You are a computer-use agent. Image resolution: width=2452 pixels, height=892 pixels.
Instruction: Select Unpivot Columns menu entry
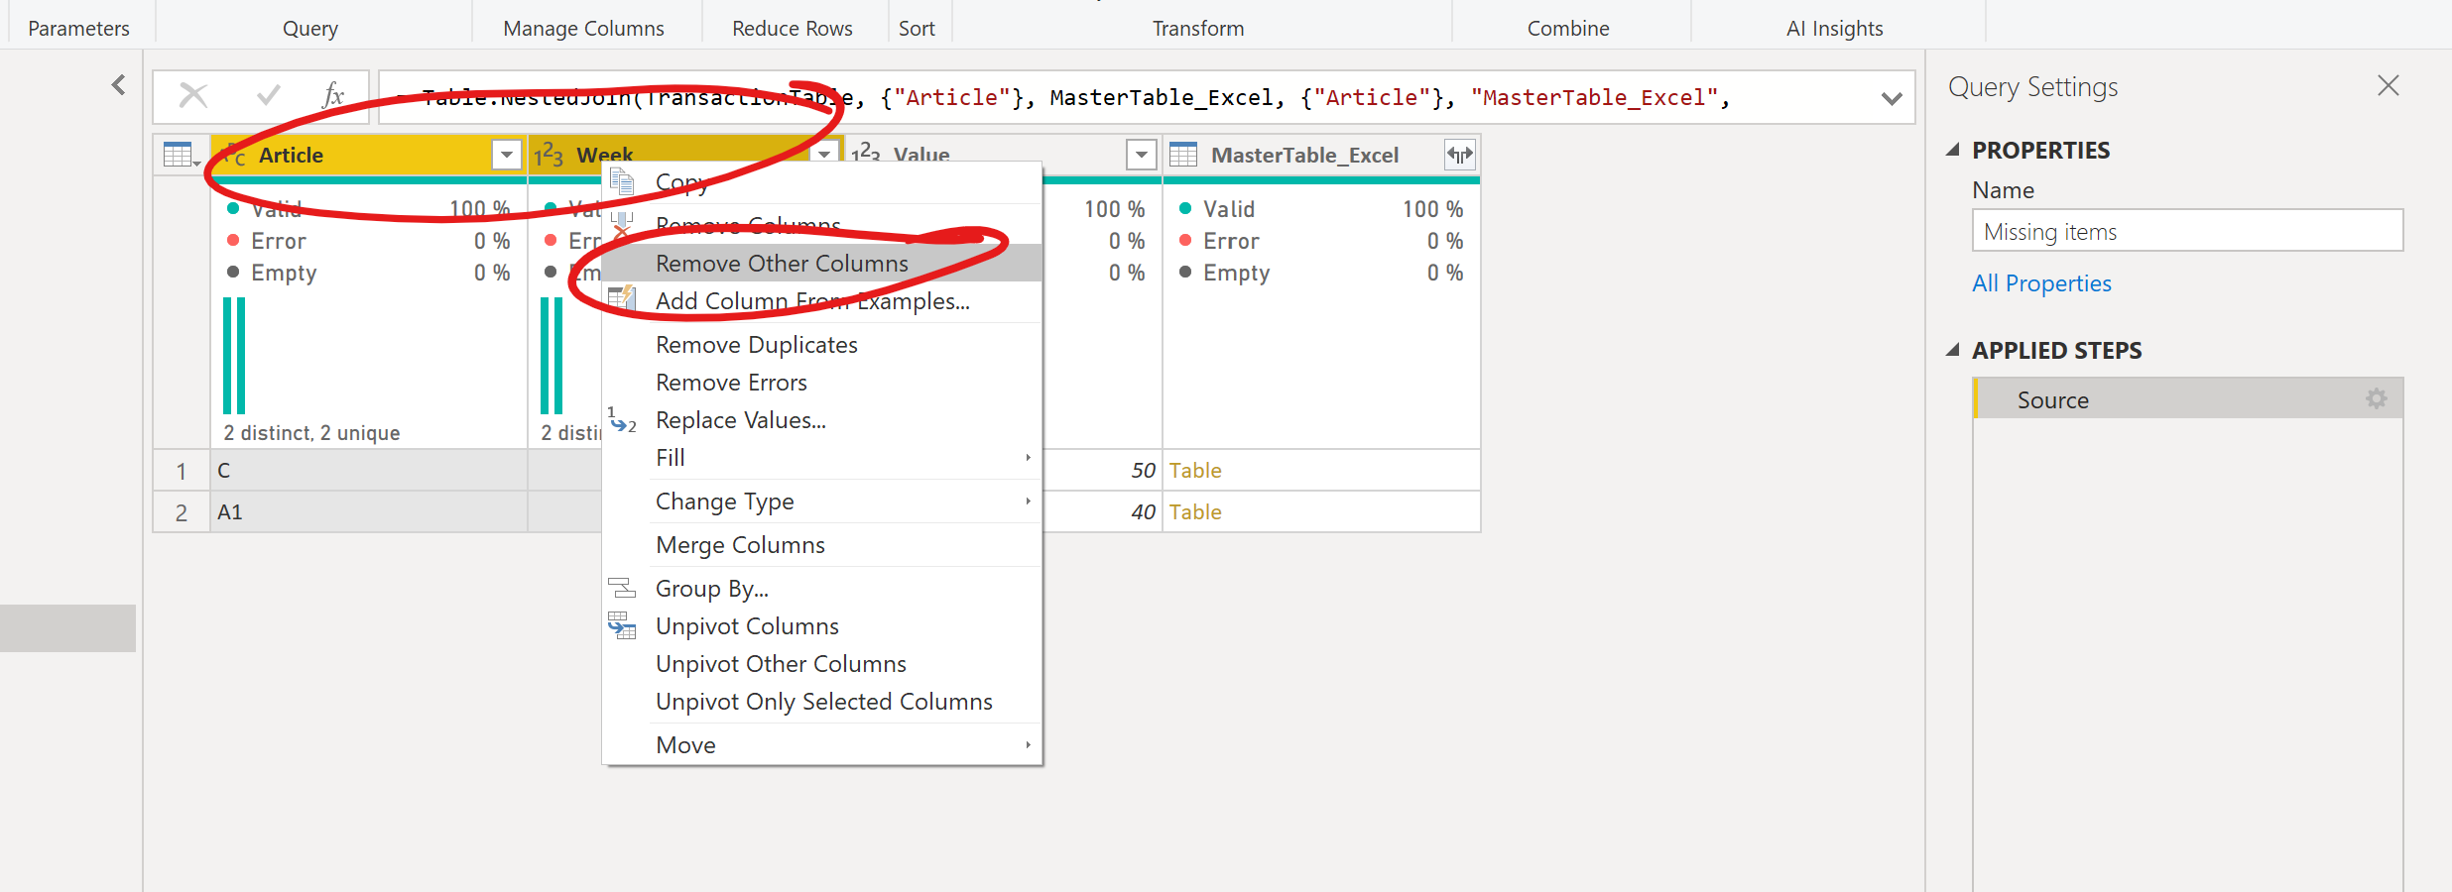point(822,626)
